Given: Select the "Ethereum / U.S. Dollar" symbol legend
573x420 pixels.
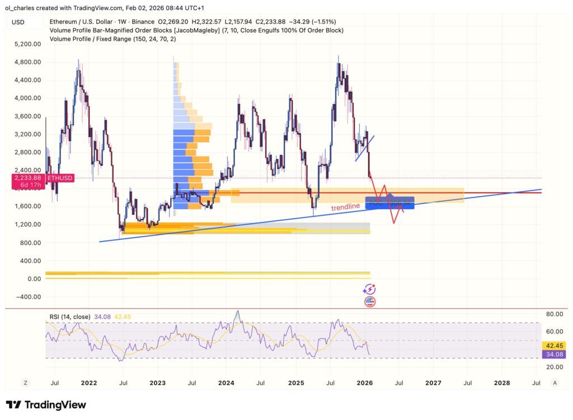Looking at the screenshot, I should point(81,22).
